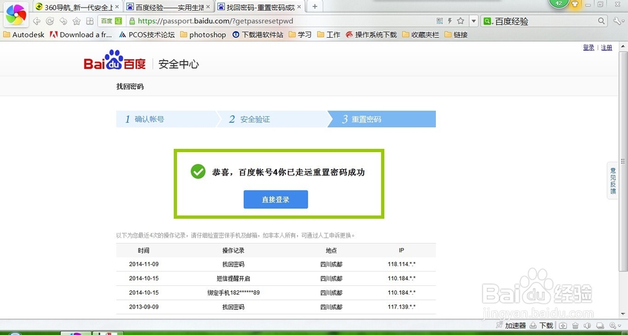Click the 注册 link at top right
This screenshot has height=335, width=628.
(x=607, y=48)
